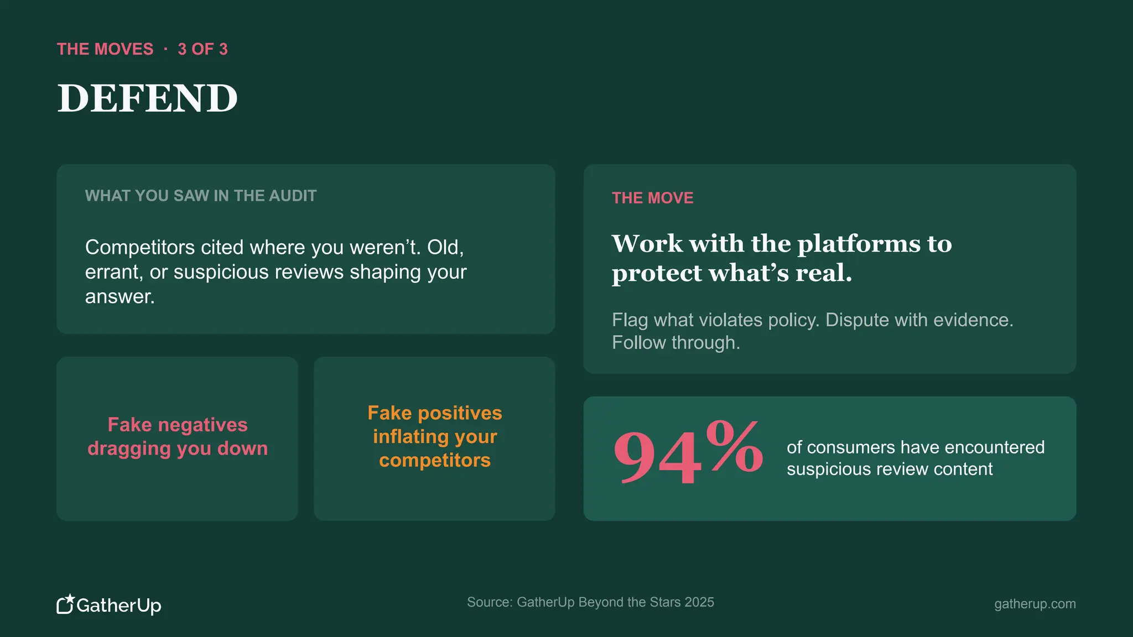Click the Flag what violates policy text
The image size is (1133, 637).
(x=813, y=331)
